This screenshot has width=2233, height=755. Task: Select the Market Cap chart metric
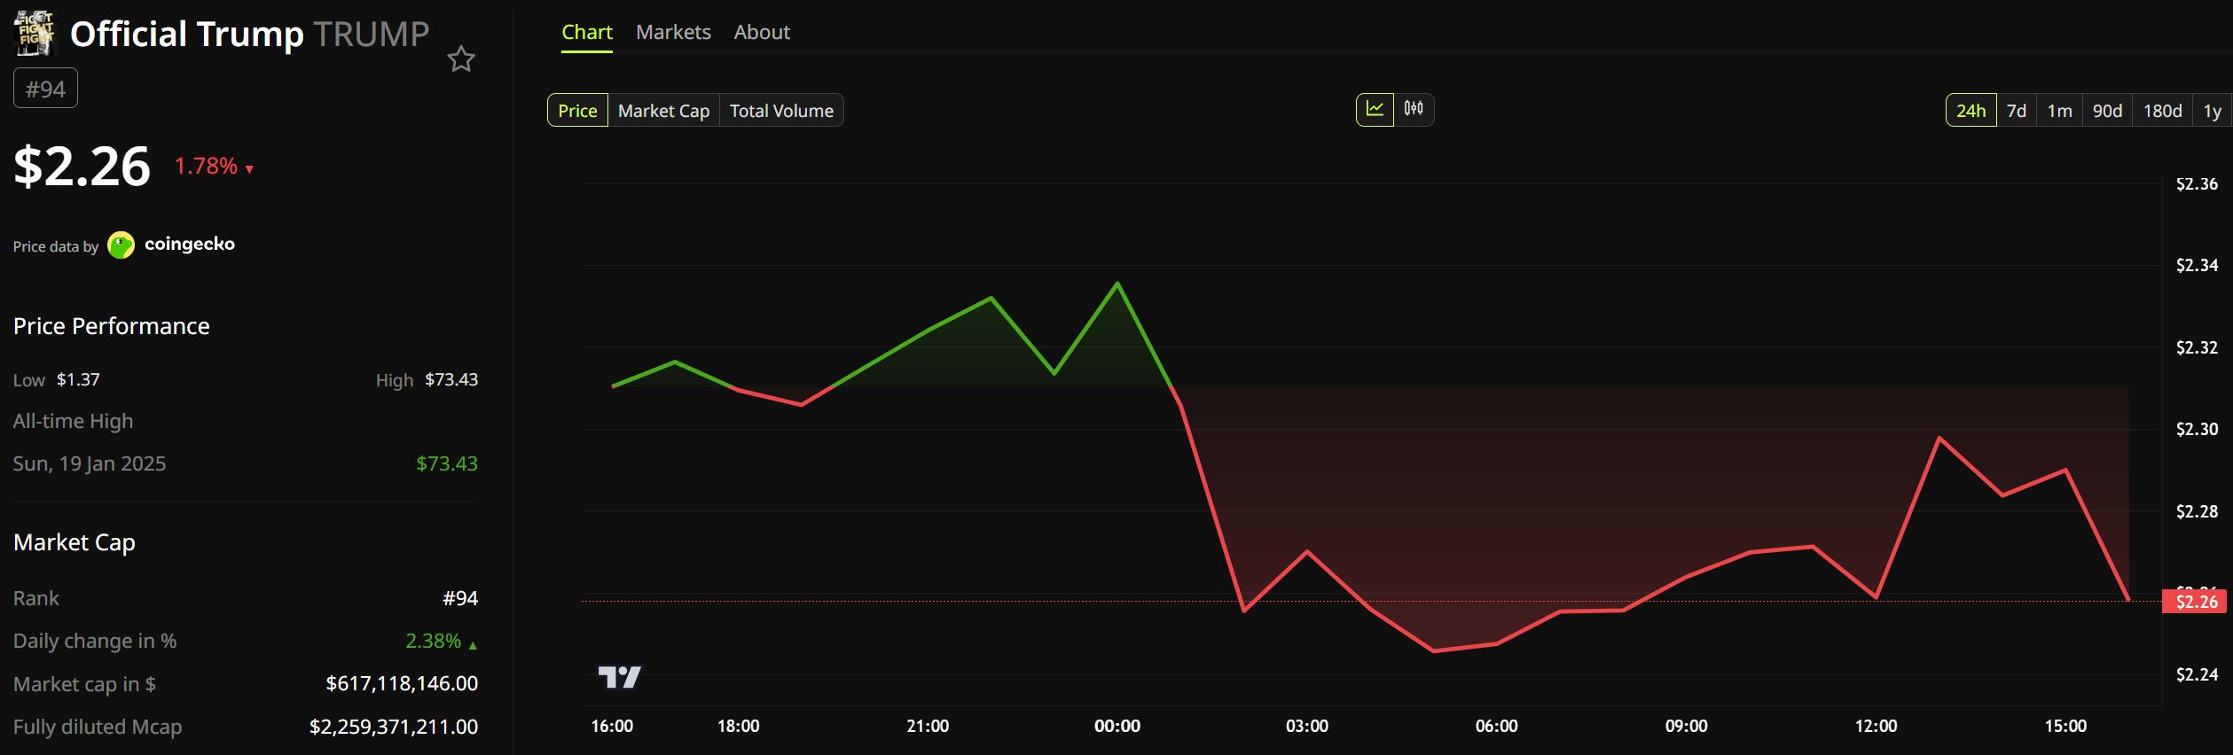pos(663,111)
